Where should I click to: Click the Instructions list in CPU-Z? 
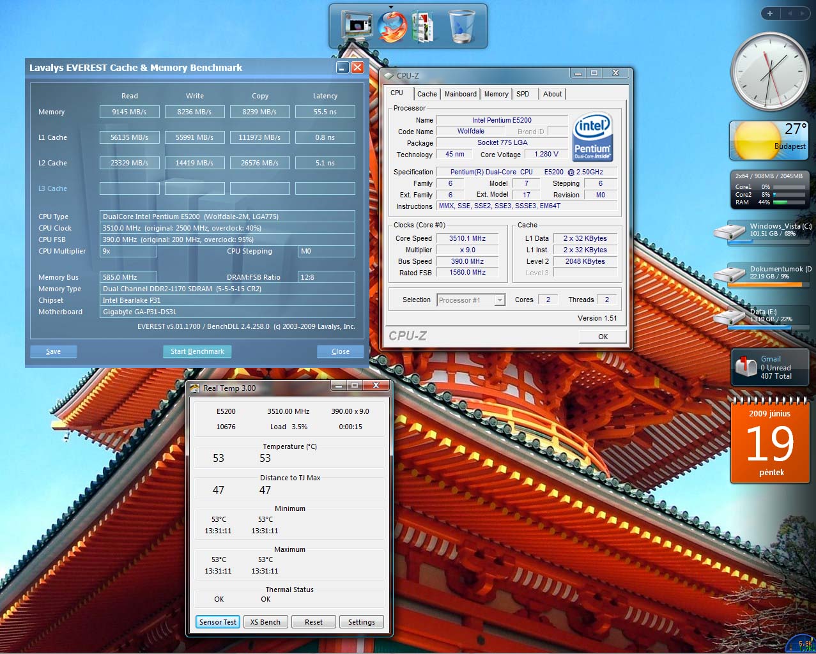tap(527, 206)
